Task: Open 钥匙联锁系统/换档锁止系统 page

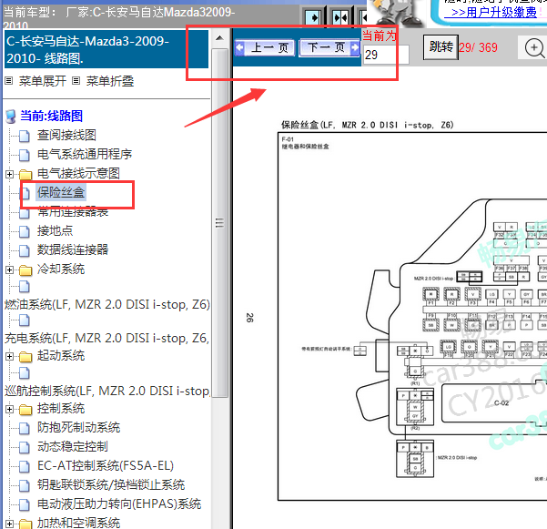Action: 111,484
